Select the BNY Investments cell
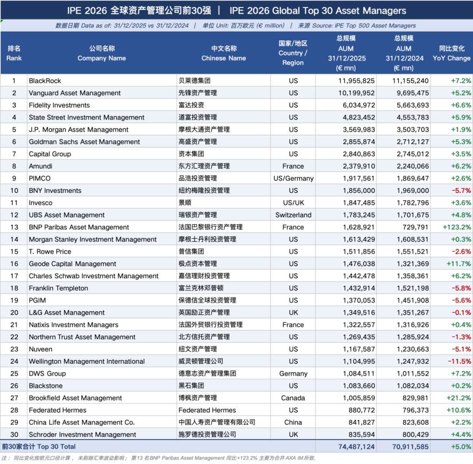 (x=102, y=190)
